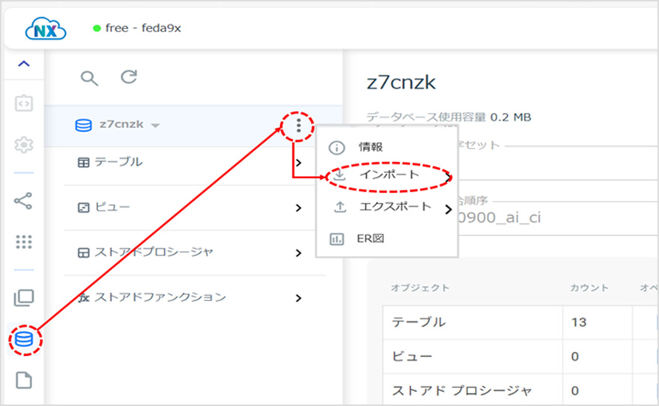Choose インポート from the context menu
Screen dimensions: 659x406
click(389, 175)
